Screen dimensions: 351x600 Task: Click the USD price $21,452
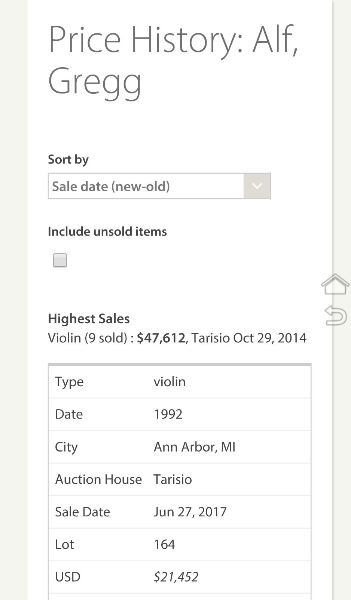tap(176, 577)
